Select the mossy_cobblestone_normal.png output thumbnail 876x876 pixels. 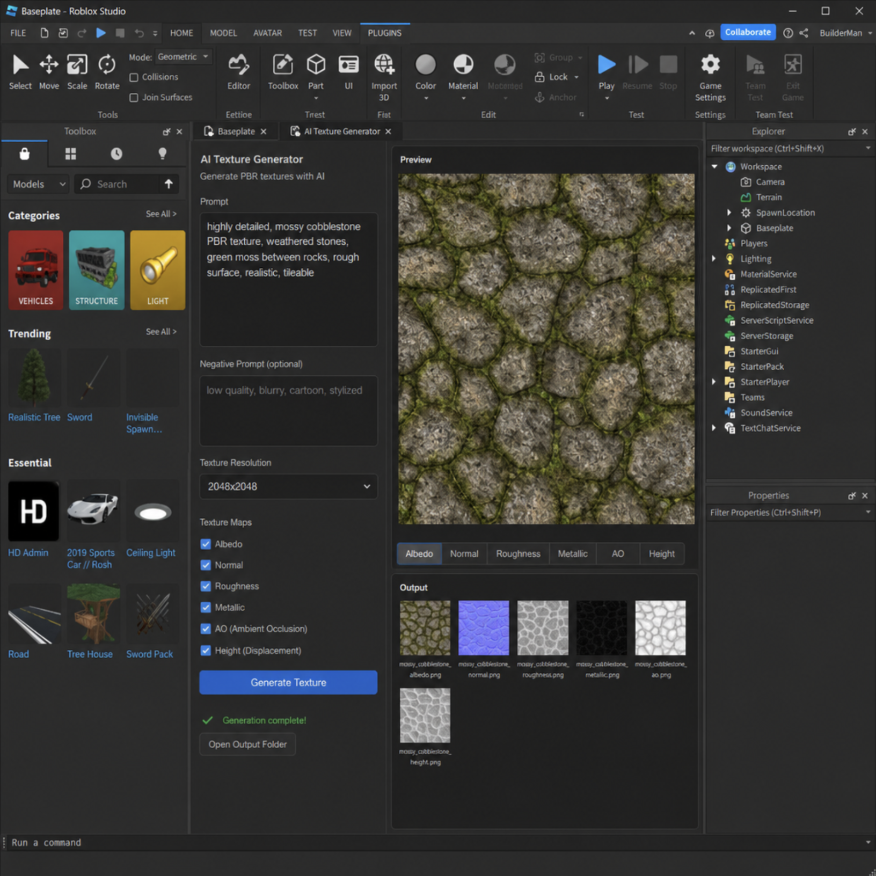pos(484,628)
